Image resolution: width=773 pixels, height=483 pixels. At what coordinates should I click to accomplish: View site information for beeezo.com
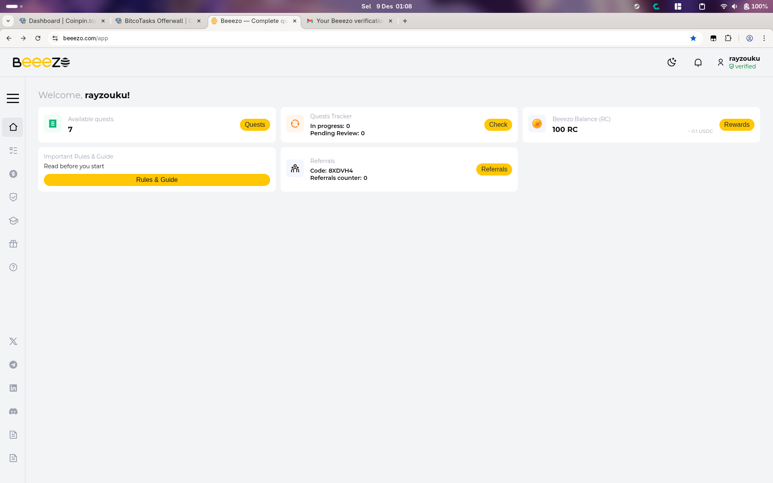[x=55, y=38]
